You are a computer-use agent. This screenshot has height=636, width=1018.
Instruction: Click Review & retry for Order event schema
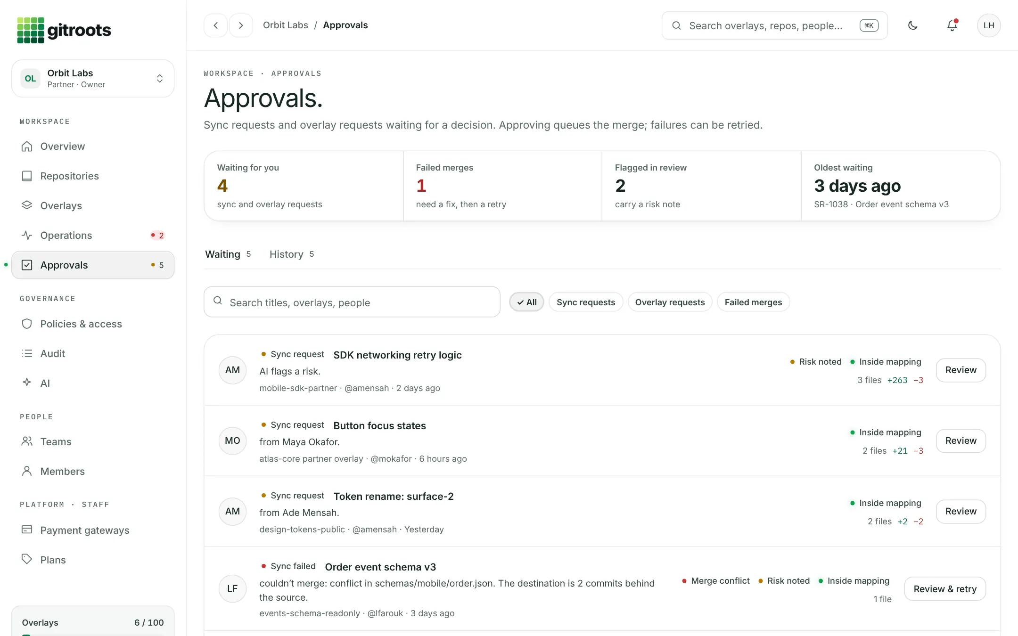pos(945,589)
